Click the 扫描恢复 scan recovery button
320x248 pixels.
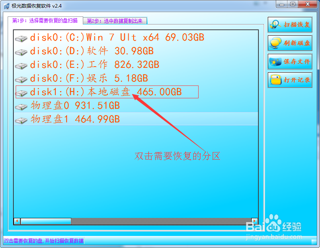click(x=290, y=24)
